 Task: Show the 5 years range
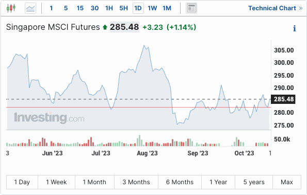[x=254, y=182]
